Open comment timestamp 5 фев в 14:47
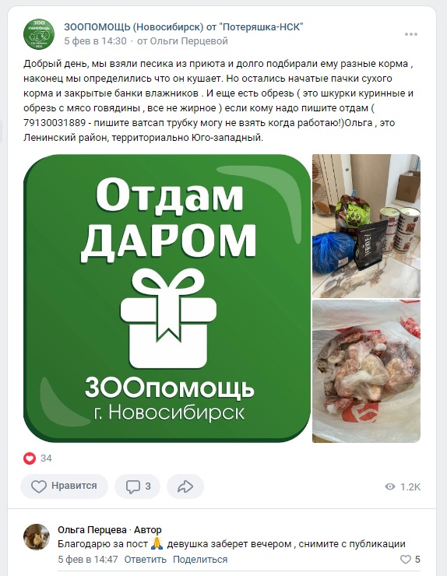This screenshot has width=447, height=576. [x=88, y=560]
